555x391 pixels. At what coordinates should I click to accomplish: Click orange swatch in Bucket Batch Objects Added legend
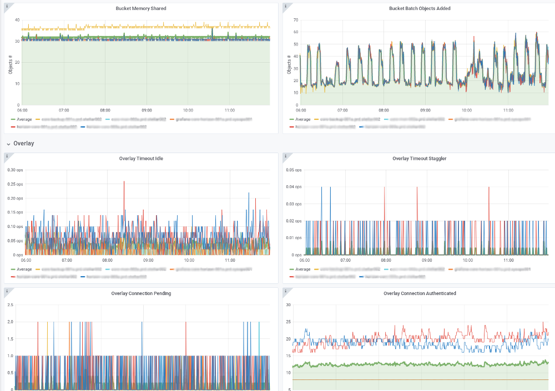(x=451, y=120)
